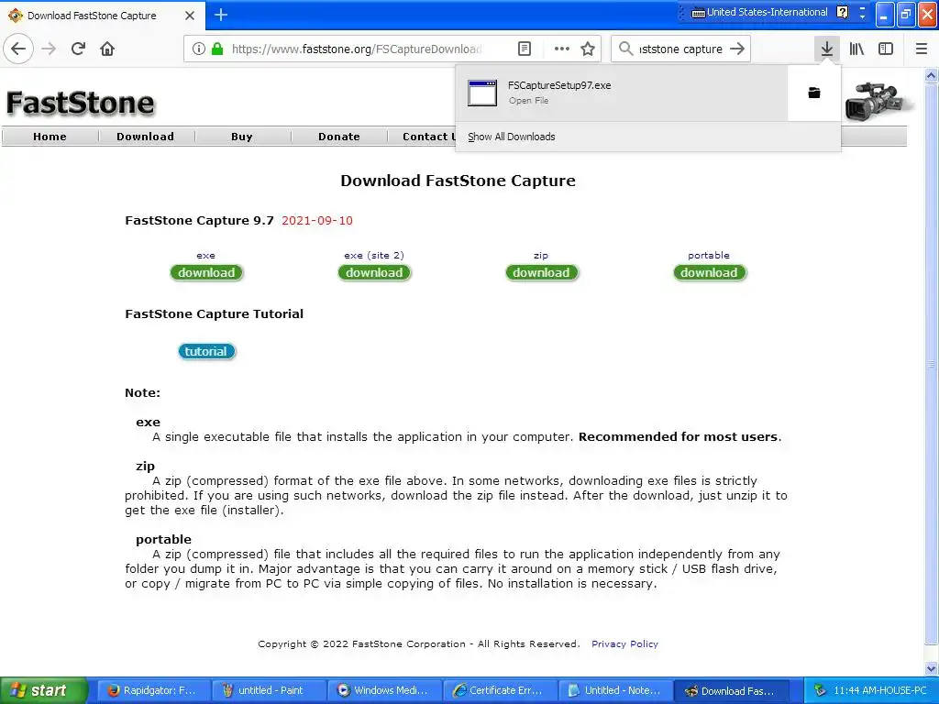Switch to Untitled - Notepad taskbar item
939x704 pixels.
(615, 690)
